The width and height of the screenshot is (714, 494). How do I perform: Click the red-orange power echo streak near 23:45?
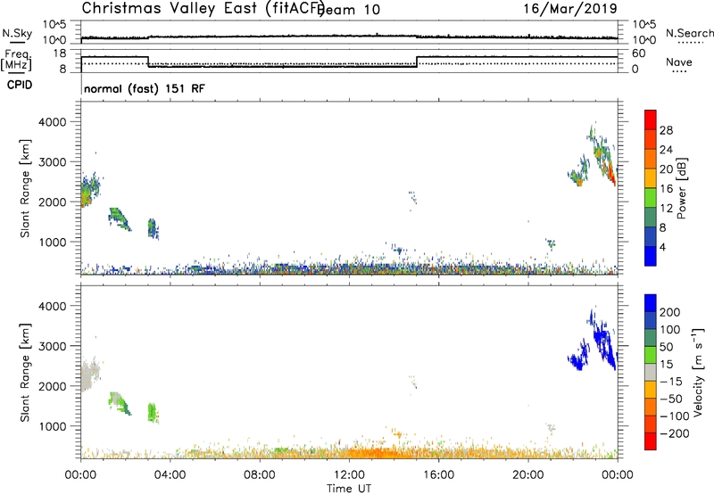610,172
